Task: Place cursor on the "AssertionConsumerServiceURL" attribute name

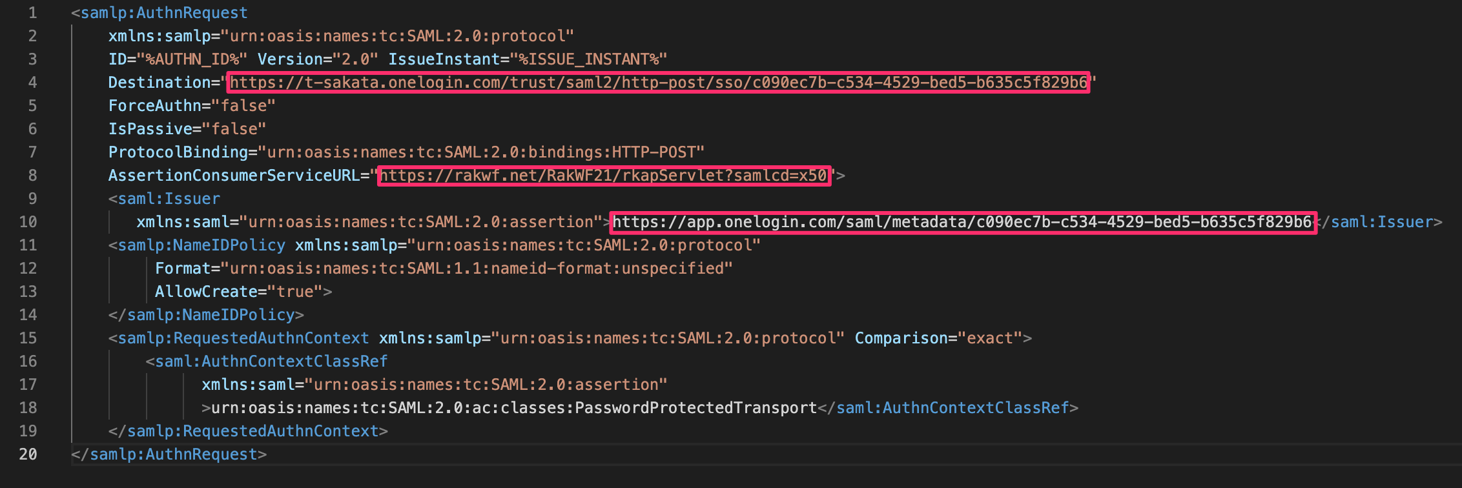Action: [234, 176]
